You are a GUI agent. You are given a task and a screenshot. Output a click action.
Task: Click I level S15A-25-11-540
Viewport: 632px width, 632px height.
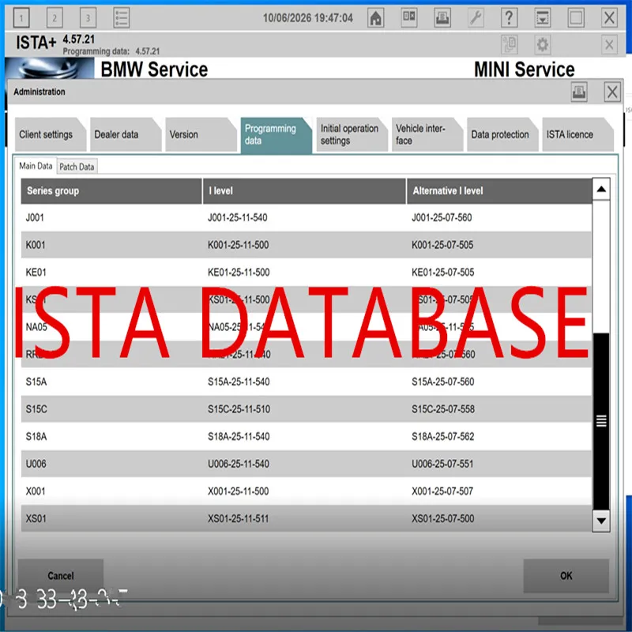pos(239,382)
